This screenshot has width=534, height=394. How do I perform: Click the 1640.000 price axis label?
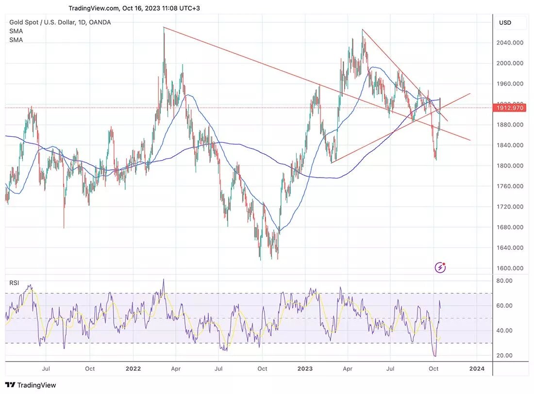pyautogui.click(x=510, y=247)
